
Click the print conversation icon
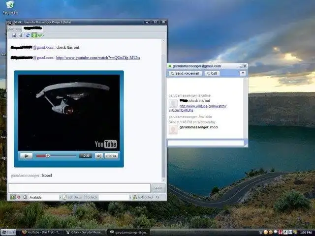(20, 35)
